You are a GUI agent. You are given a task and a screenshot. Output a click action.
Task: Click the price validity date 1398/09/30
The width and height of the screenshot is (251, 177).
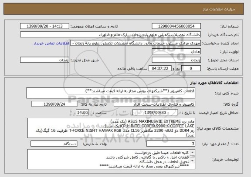[155, 113]
